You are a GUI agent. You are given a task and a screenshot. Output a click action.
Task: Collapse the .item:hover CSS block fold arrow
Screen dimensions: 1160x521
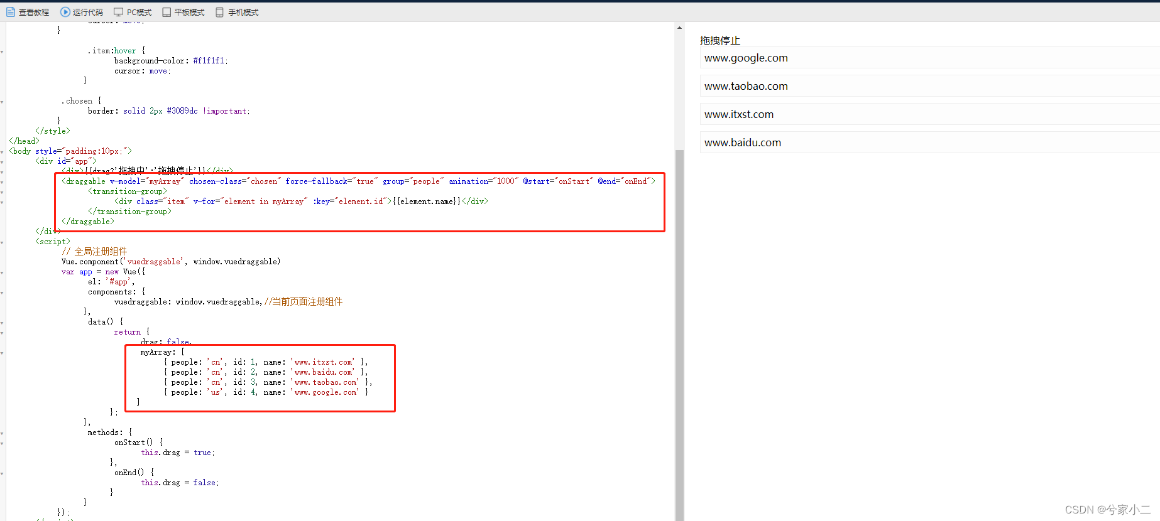click(3, 51)
